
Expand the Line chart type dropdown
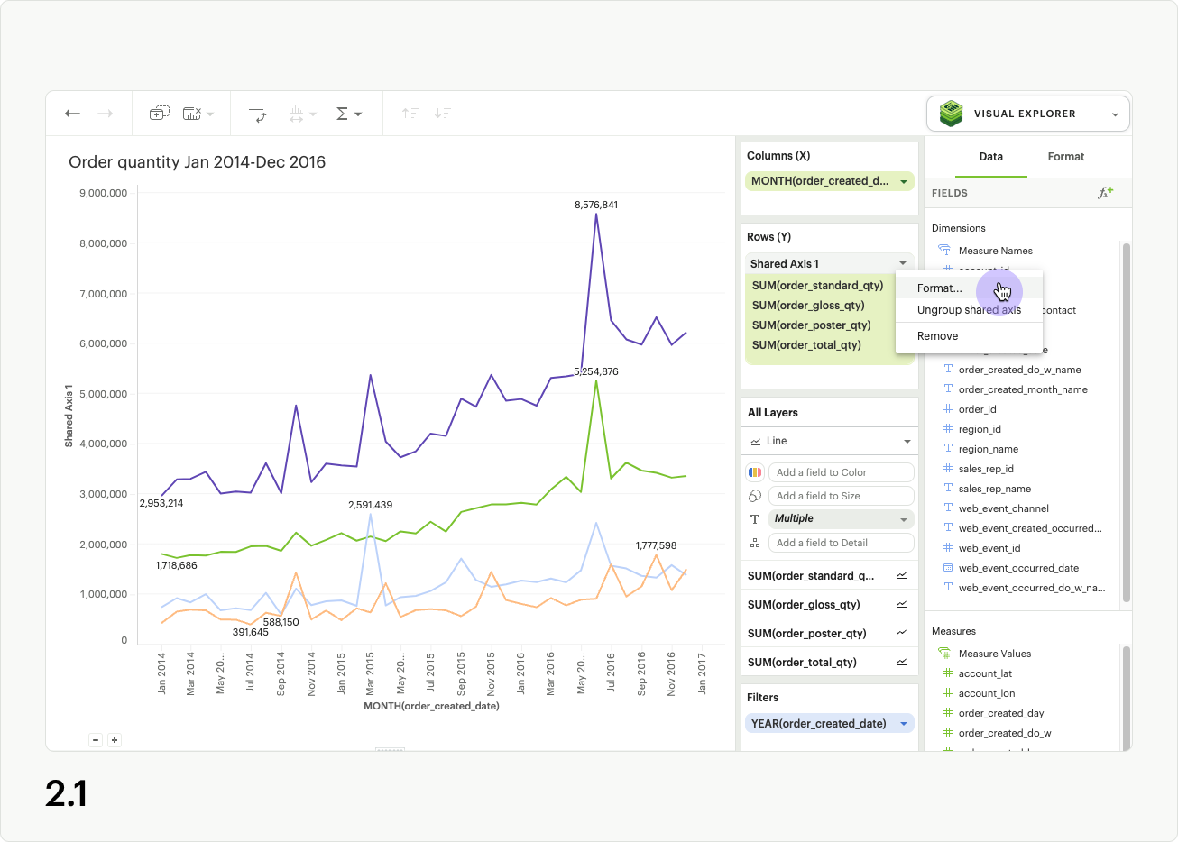pos(907,441)
